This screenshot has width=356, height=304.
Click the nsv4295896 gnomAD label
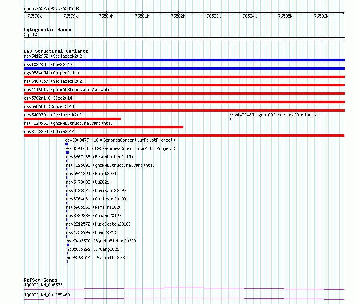pos(110,165)
